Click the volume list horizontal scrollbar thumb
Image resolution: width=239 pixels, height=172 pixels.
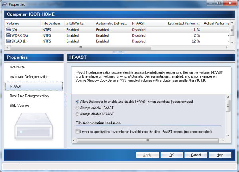80,47
